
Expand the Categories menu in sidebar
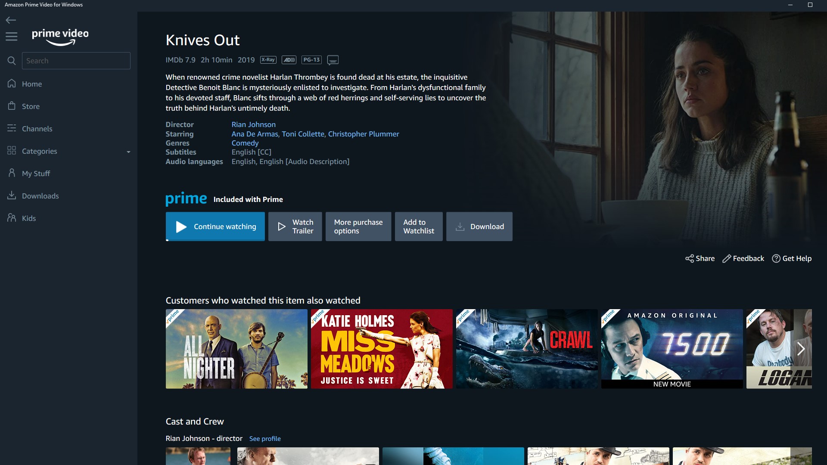click(x=68, y=151)
